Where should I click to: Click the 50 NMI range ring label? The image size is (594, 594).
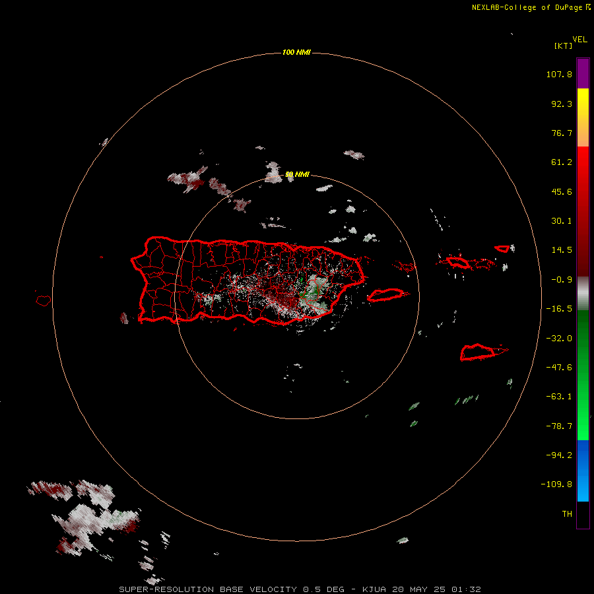297,175
